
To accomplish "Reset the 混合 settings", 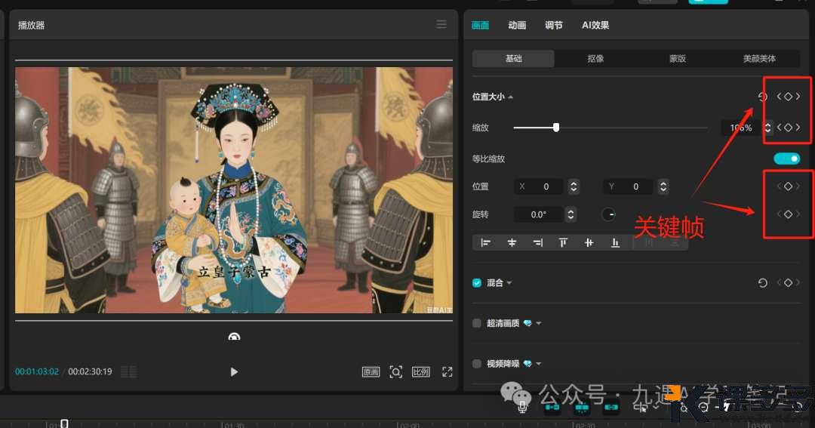I will click(762, 283).
